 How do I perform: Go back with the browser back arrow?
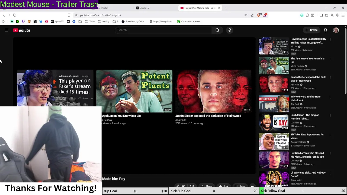(4, 15)
